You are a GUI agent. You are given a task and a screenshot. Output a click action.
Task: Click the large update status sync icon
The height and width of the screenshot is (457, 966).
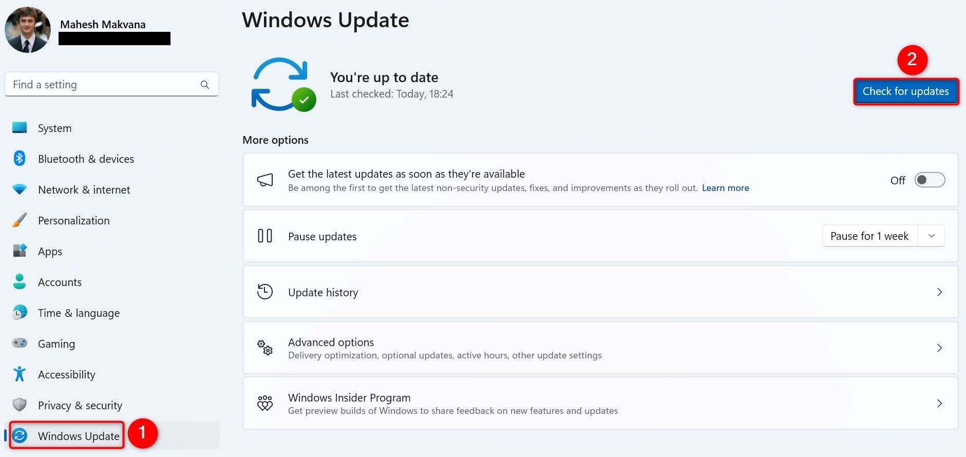click(x=283, y=85)
